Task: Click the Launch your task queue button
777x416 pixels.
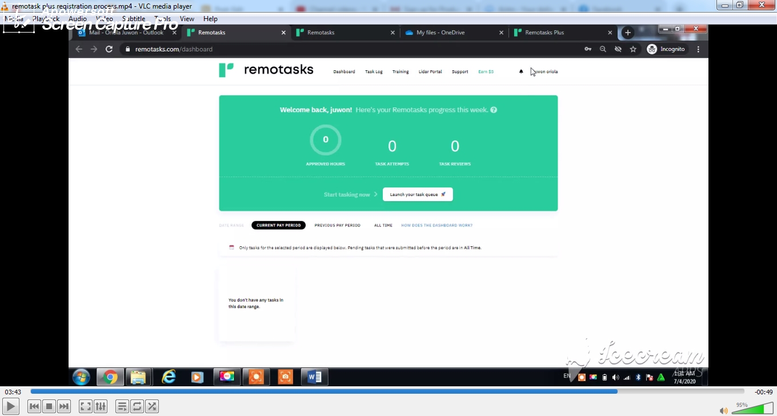Action: 417,194
